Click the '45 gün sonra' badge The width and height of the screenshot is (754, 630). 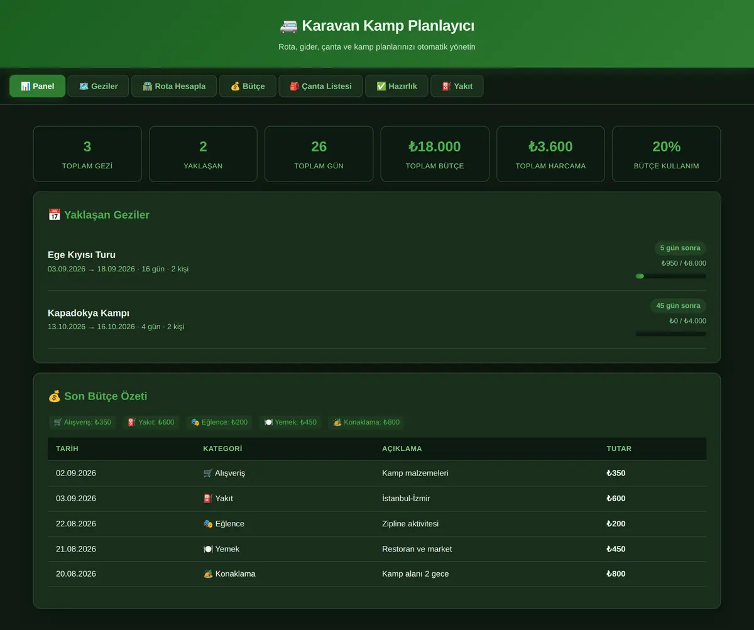coord(678,306)
